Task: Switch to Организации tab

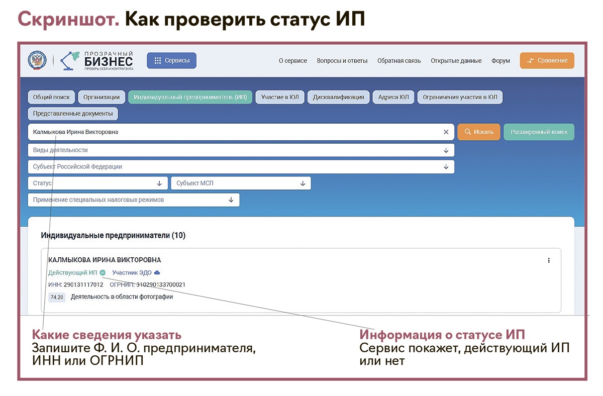Action: click(x=102, y=97)
